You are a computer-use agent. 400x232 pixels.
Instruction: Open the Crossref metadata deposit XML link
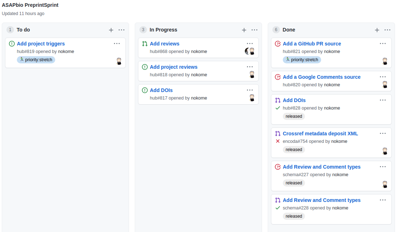[x=320, y=134]
